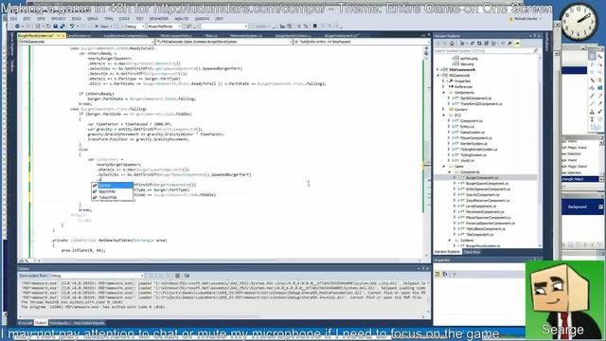
Task: Select the Eraser tool in paint window
Action: (599, 96)
